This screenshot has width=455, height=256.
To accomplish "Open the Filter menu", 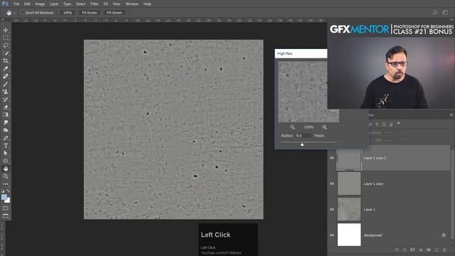I will [95, 4].
